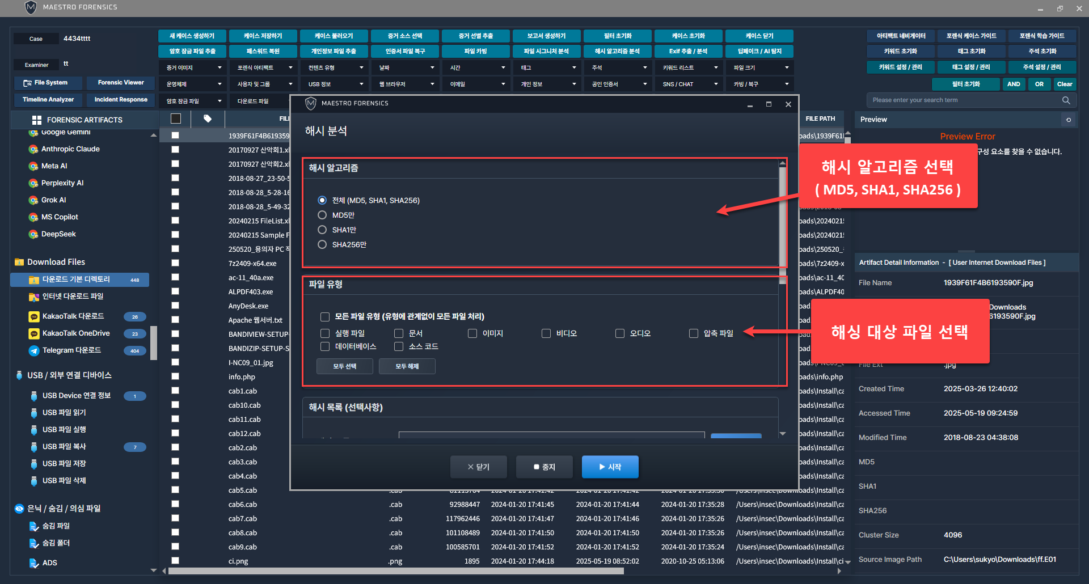Click the USB Device connection info icon

(34, 396)
